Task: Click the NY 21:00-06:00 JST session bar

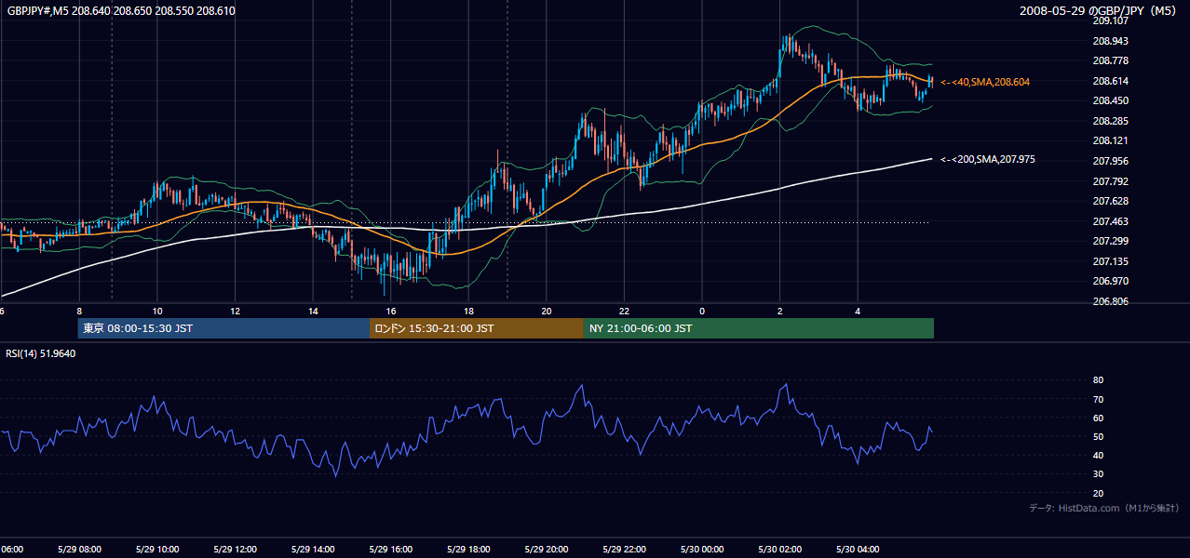Action: [x=759, y=328]
